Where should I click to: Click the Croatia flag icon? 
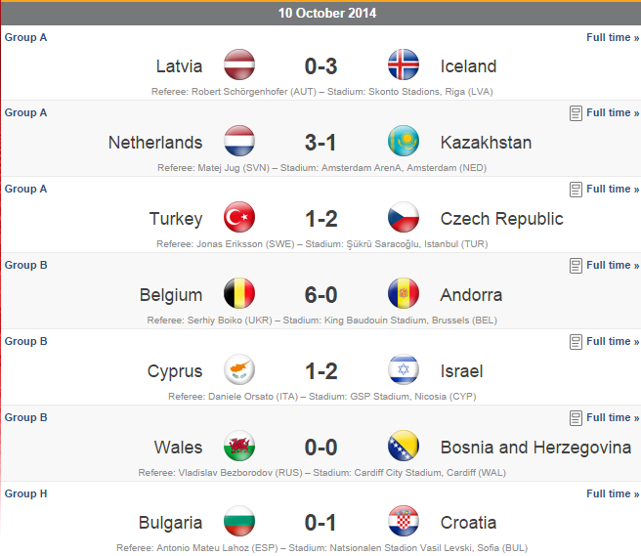point(404,523)
